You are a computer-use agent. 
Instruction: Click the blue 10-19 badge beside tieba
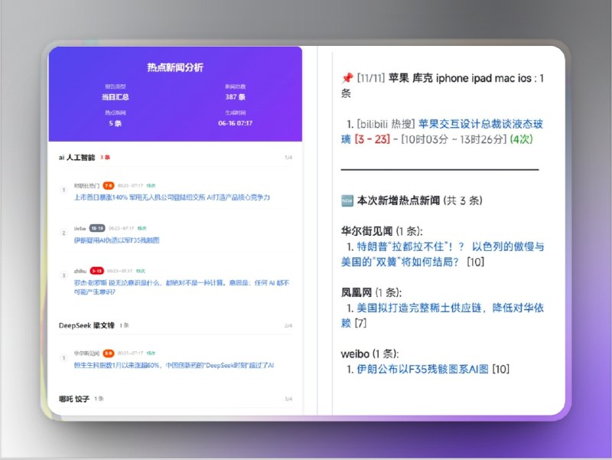[x=98, y=227]
